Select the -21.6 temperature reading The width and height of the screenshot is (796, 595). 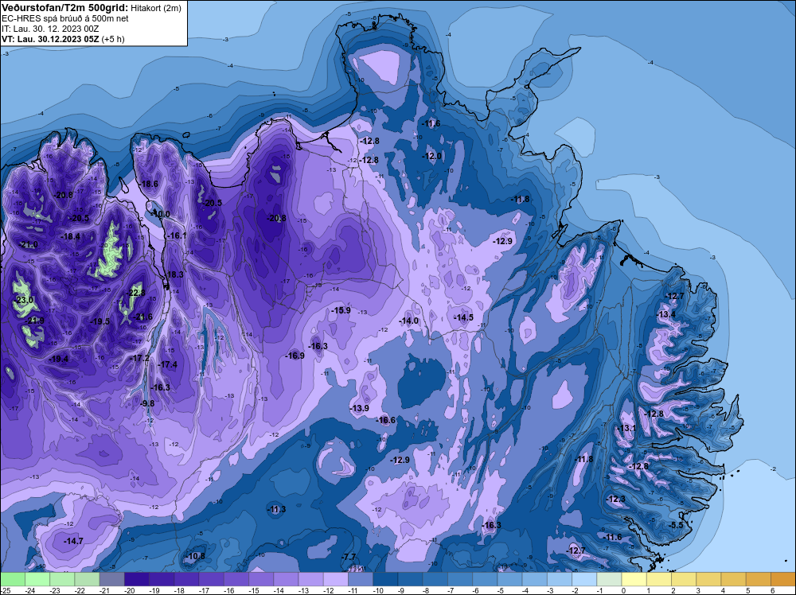pos(142,317)
